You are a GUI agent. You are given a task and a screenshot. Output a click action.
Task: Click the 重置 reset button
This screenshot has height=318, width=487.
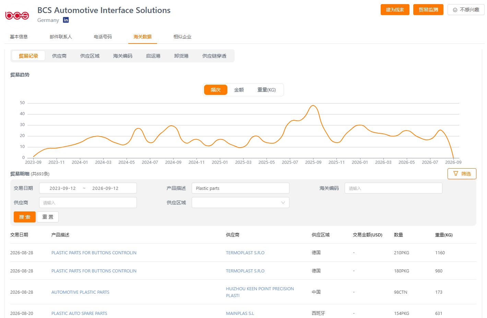(48, 217)
